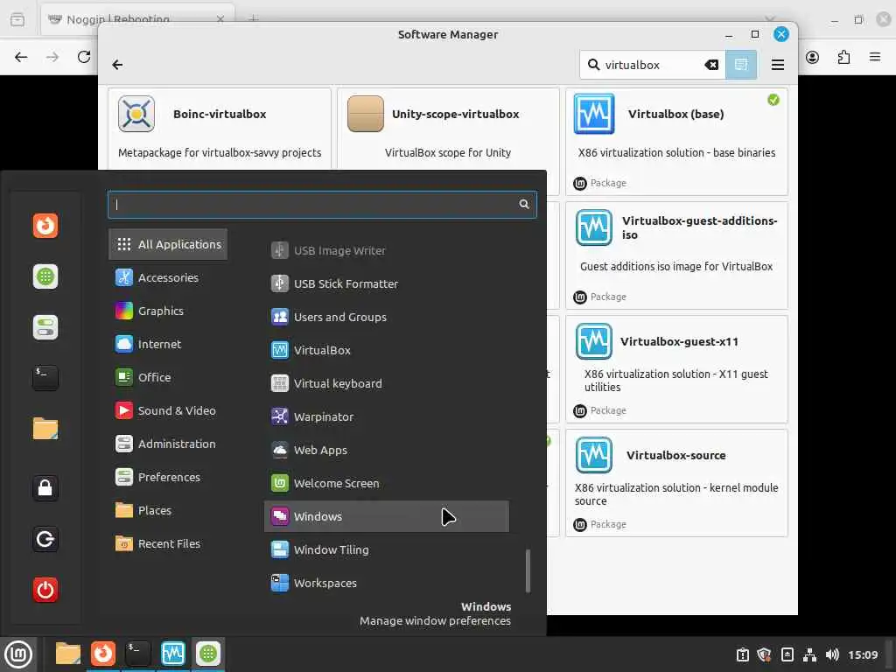Open update manager shield tray icon
This screenshot has width=896, height=672.
tap(765, 654)
